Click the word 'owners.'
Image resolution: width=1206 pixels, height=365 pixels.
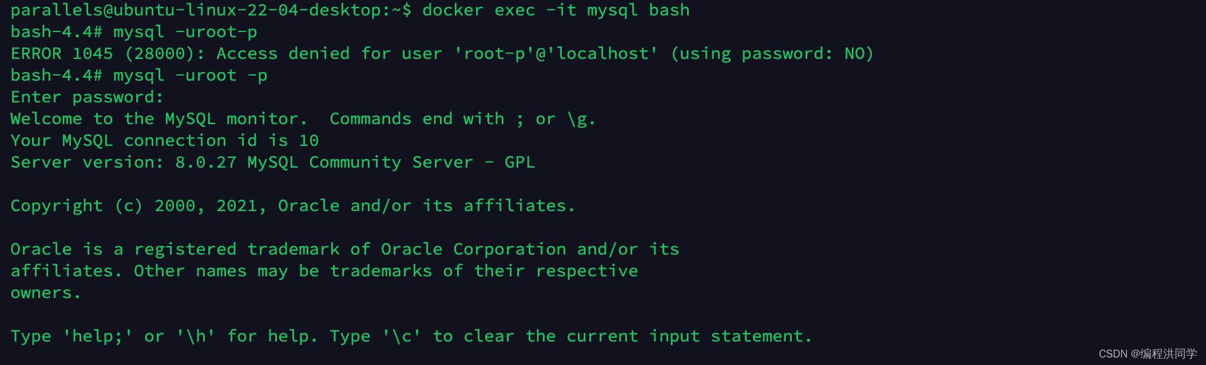coord(45,293)
